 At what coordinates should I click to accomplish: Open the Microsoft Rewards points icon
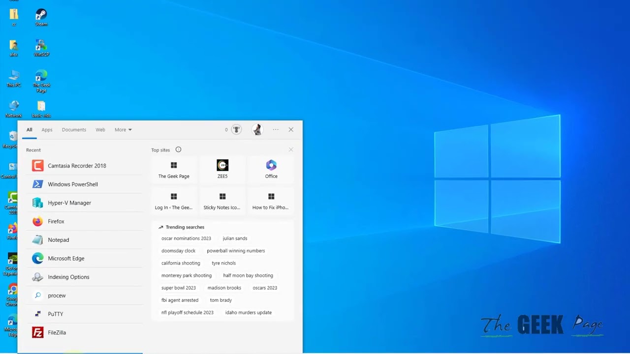point(236,129)
